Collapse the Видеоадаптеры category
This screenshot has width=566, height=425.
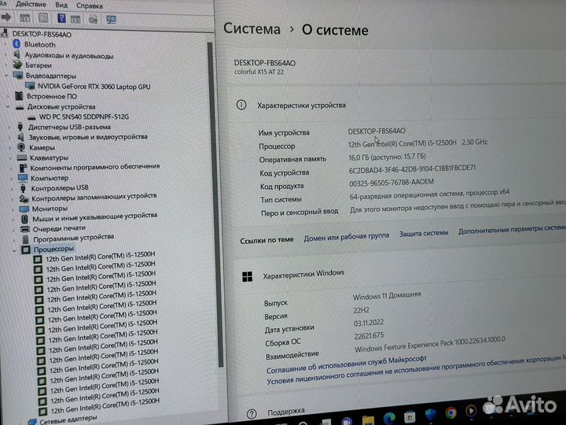(x=6, y=76)
